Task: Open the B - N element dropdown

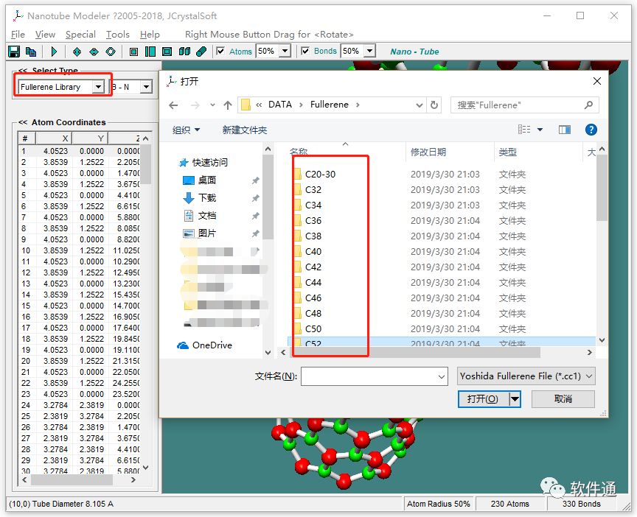Action: [x=146, y=87]
